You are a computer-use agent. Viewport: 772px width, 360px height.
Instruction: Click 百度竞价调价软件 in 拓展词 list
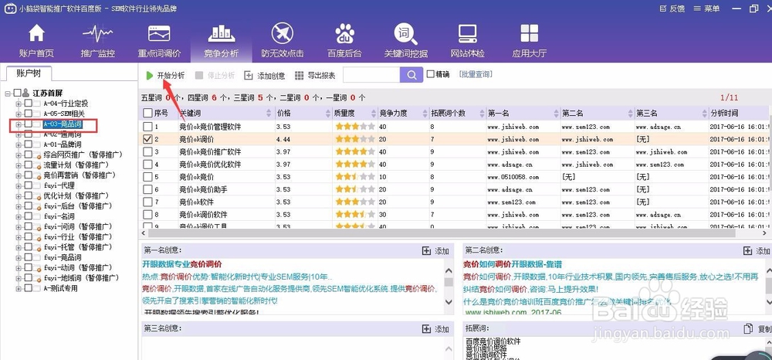pyautogui.click(x=493, y=341)
